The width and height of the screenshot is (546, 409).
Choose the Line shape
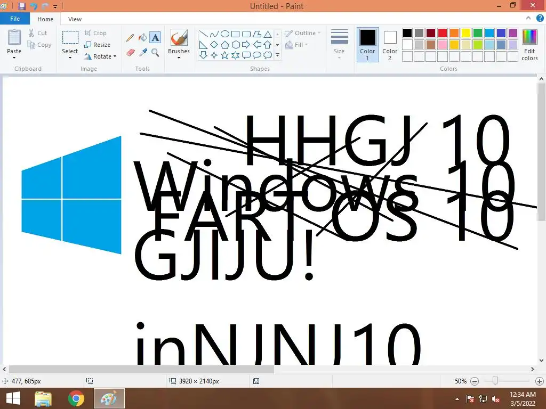point(203,34)
